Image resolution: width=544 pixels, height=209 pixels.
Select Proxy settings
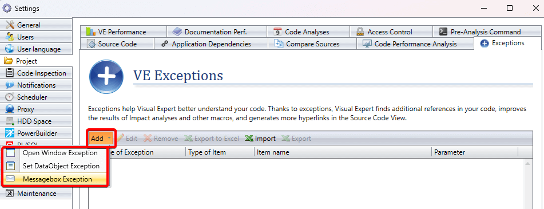click(36, 109)
